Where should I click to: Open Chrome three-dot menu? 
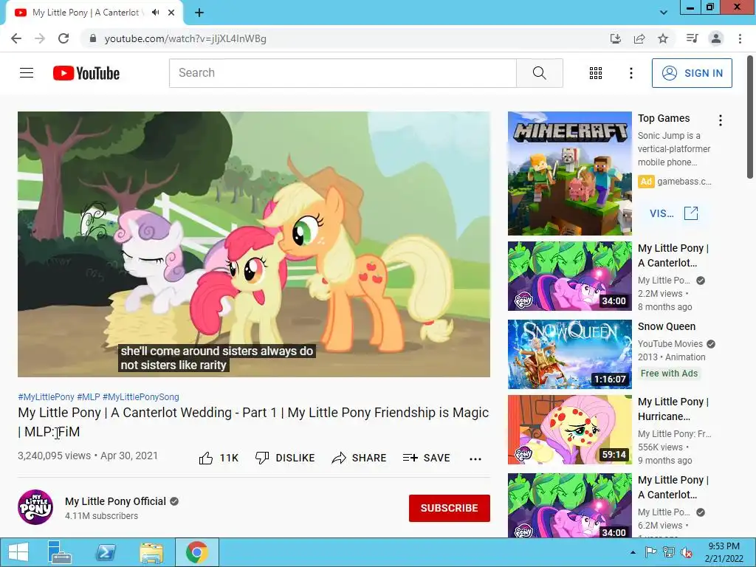[740, 38]
